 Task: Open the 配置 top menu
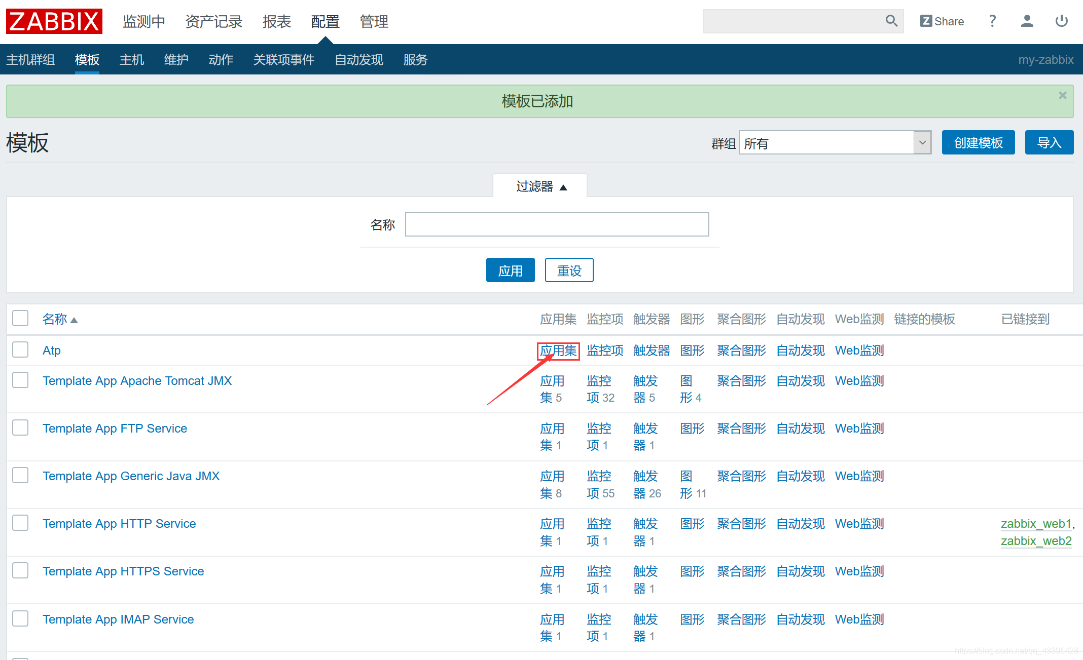point(326,21)
